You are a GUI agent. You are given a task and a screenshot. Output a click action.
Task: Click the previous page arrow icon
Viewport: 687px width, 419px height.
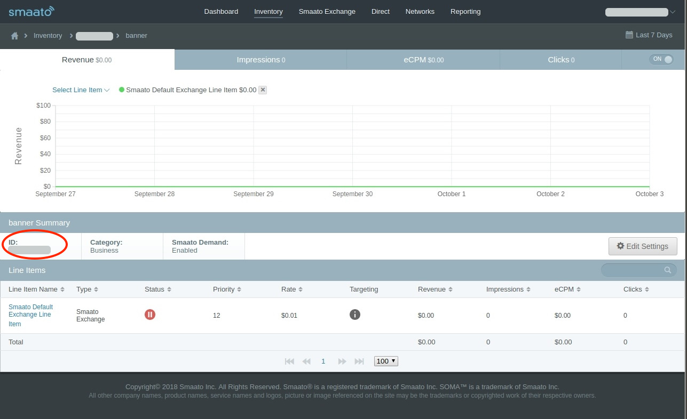[306, 361]
